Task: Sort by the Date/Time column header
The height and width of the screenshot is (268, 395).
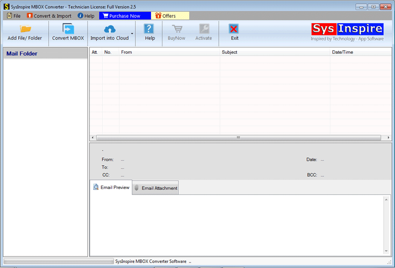Action: point(360,52)
